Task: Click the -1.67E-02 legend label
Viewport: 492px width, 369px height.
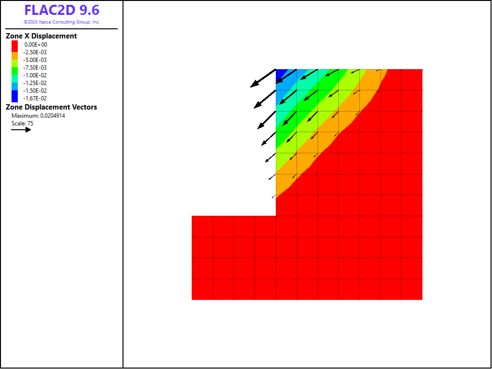Action: (36, 98)
